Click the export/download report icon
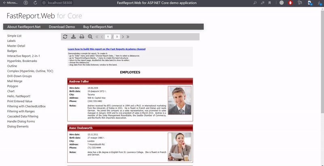 pyautogui.click(x=73, y=37)
